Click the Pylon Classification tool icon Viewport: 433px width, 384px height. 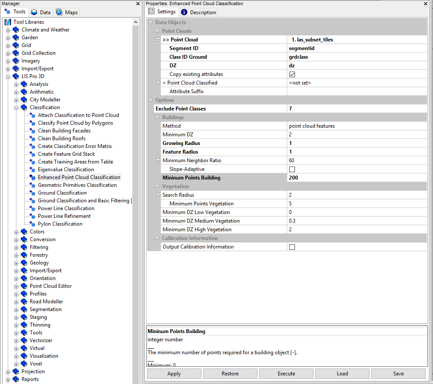(x=33, y=224)
